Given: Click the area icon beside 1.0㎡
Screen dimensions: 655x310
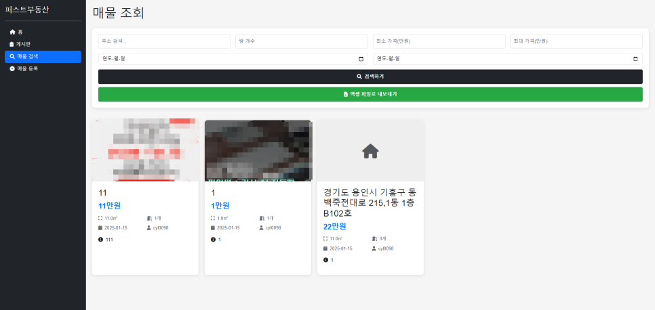Looking at the screenshot, I should tap(213, 218).
